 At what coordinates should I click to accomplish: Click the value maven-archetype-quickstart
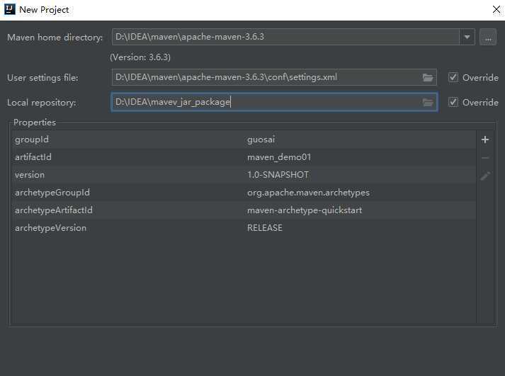pos(305,210)
